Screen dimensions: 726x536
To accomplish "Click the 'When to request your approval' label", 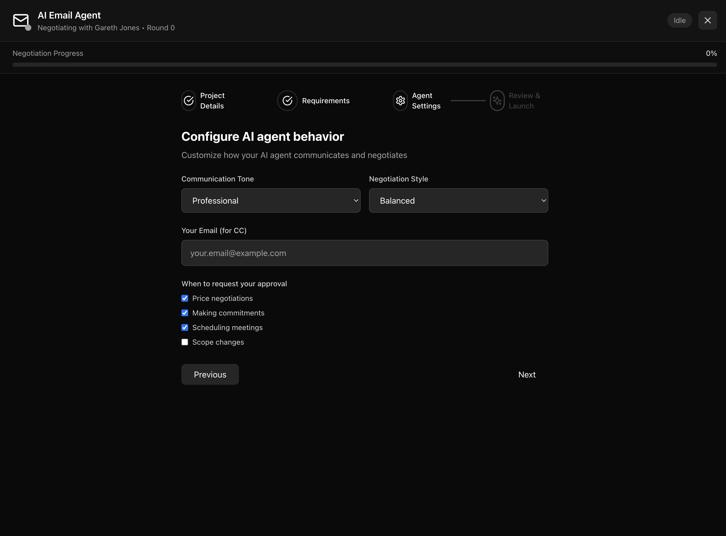I will point(234,284).
